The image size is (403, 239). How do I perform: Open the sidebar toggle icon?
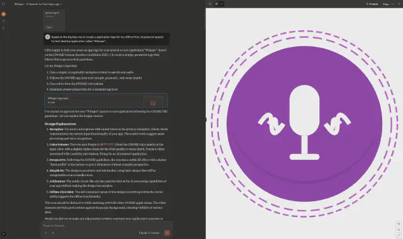click(x=4, y=4)
